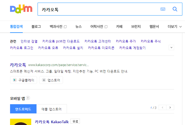Viewport: 185px width, 125px height.
Task: Click the search field containing 카카오톡
Action: click(110, 9)
